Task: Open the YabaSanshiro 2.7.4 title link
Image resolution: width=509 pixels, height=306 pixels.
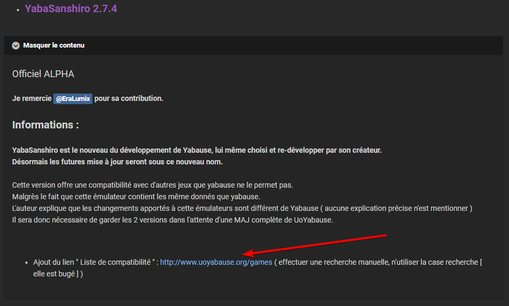Action: tap(71, 8)
